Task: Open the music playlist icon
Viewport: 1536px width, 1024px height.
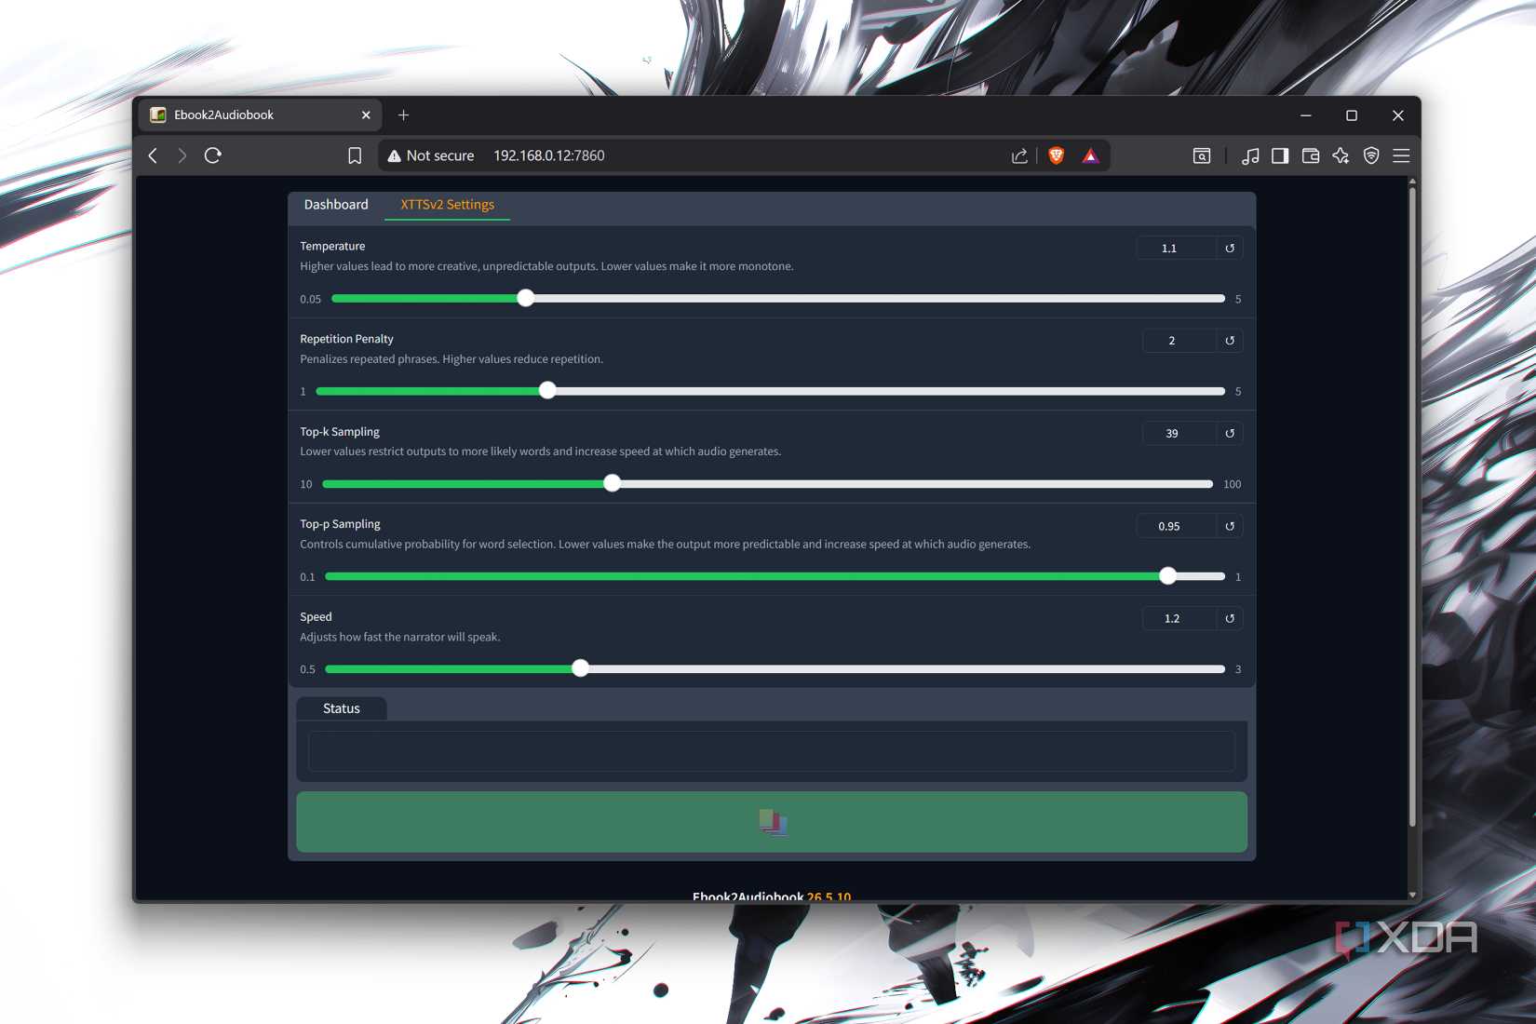Action: (x=1250, y=155)
